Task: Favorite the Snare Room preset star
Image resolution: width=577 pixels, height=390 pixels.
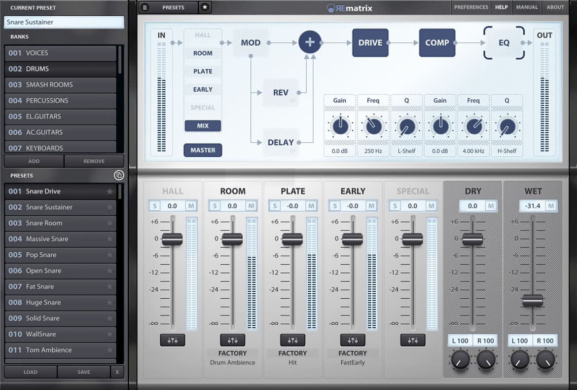Action: tap(109, 223)
